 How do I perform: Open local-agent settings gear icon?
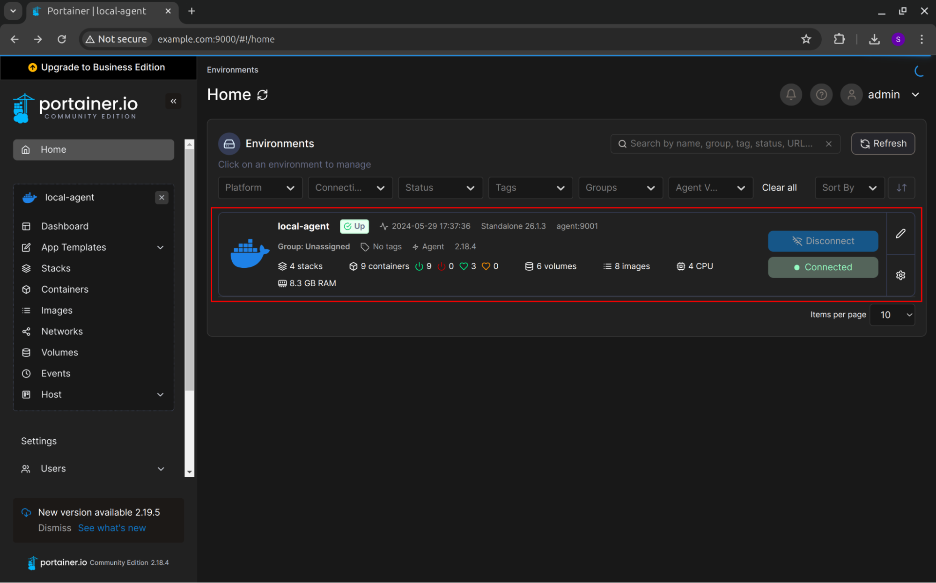[x=900, y=275]
